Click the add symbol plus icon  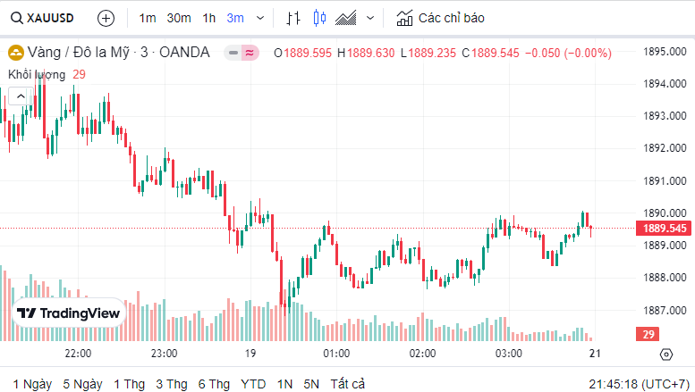coord(106,18)
